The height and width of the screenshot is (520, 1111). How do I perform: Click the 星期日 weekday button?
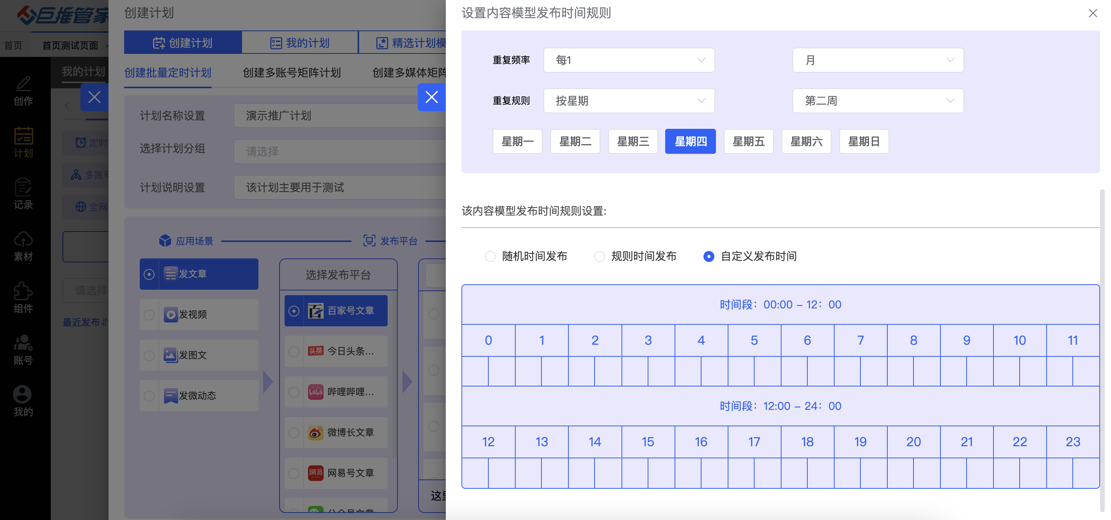coord(864,141)
